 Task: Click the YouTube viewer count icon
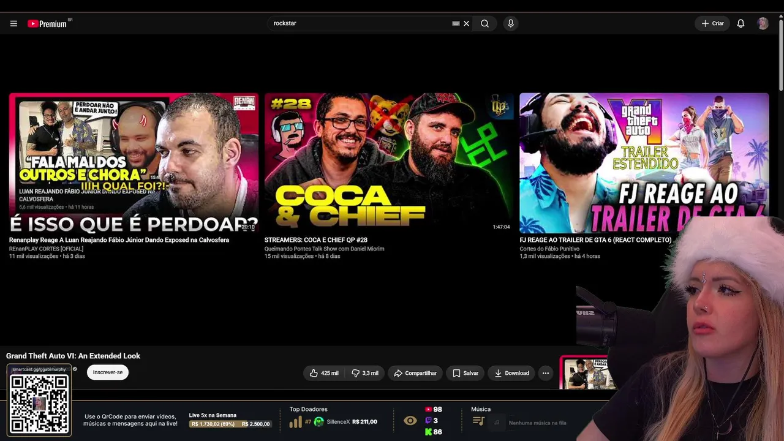428,409
